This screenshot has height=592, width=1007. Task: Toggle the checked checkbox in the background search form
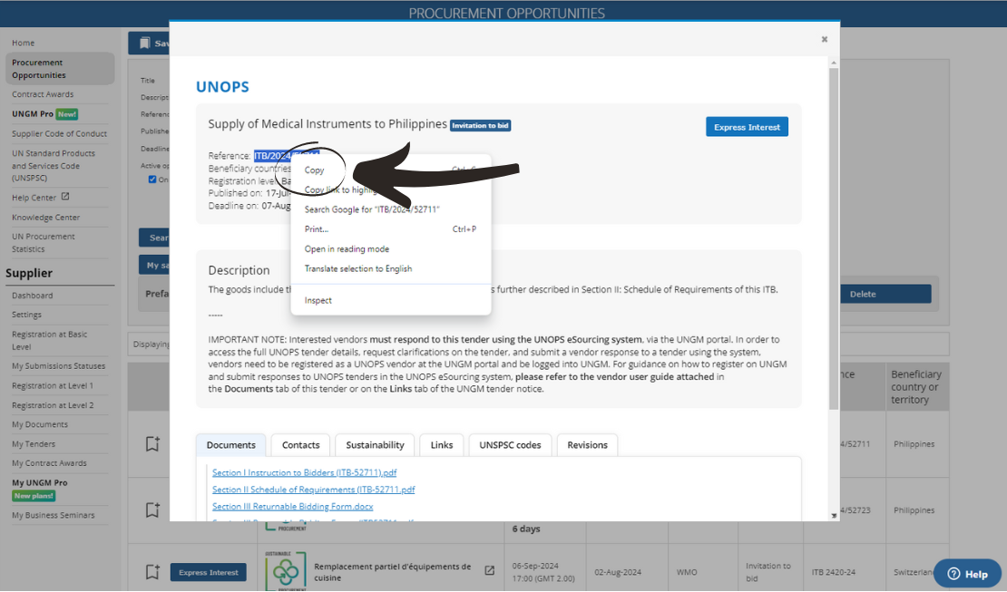(x=152, y=180)
